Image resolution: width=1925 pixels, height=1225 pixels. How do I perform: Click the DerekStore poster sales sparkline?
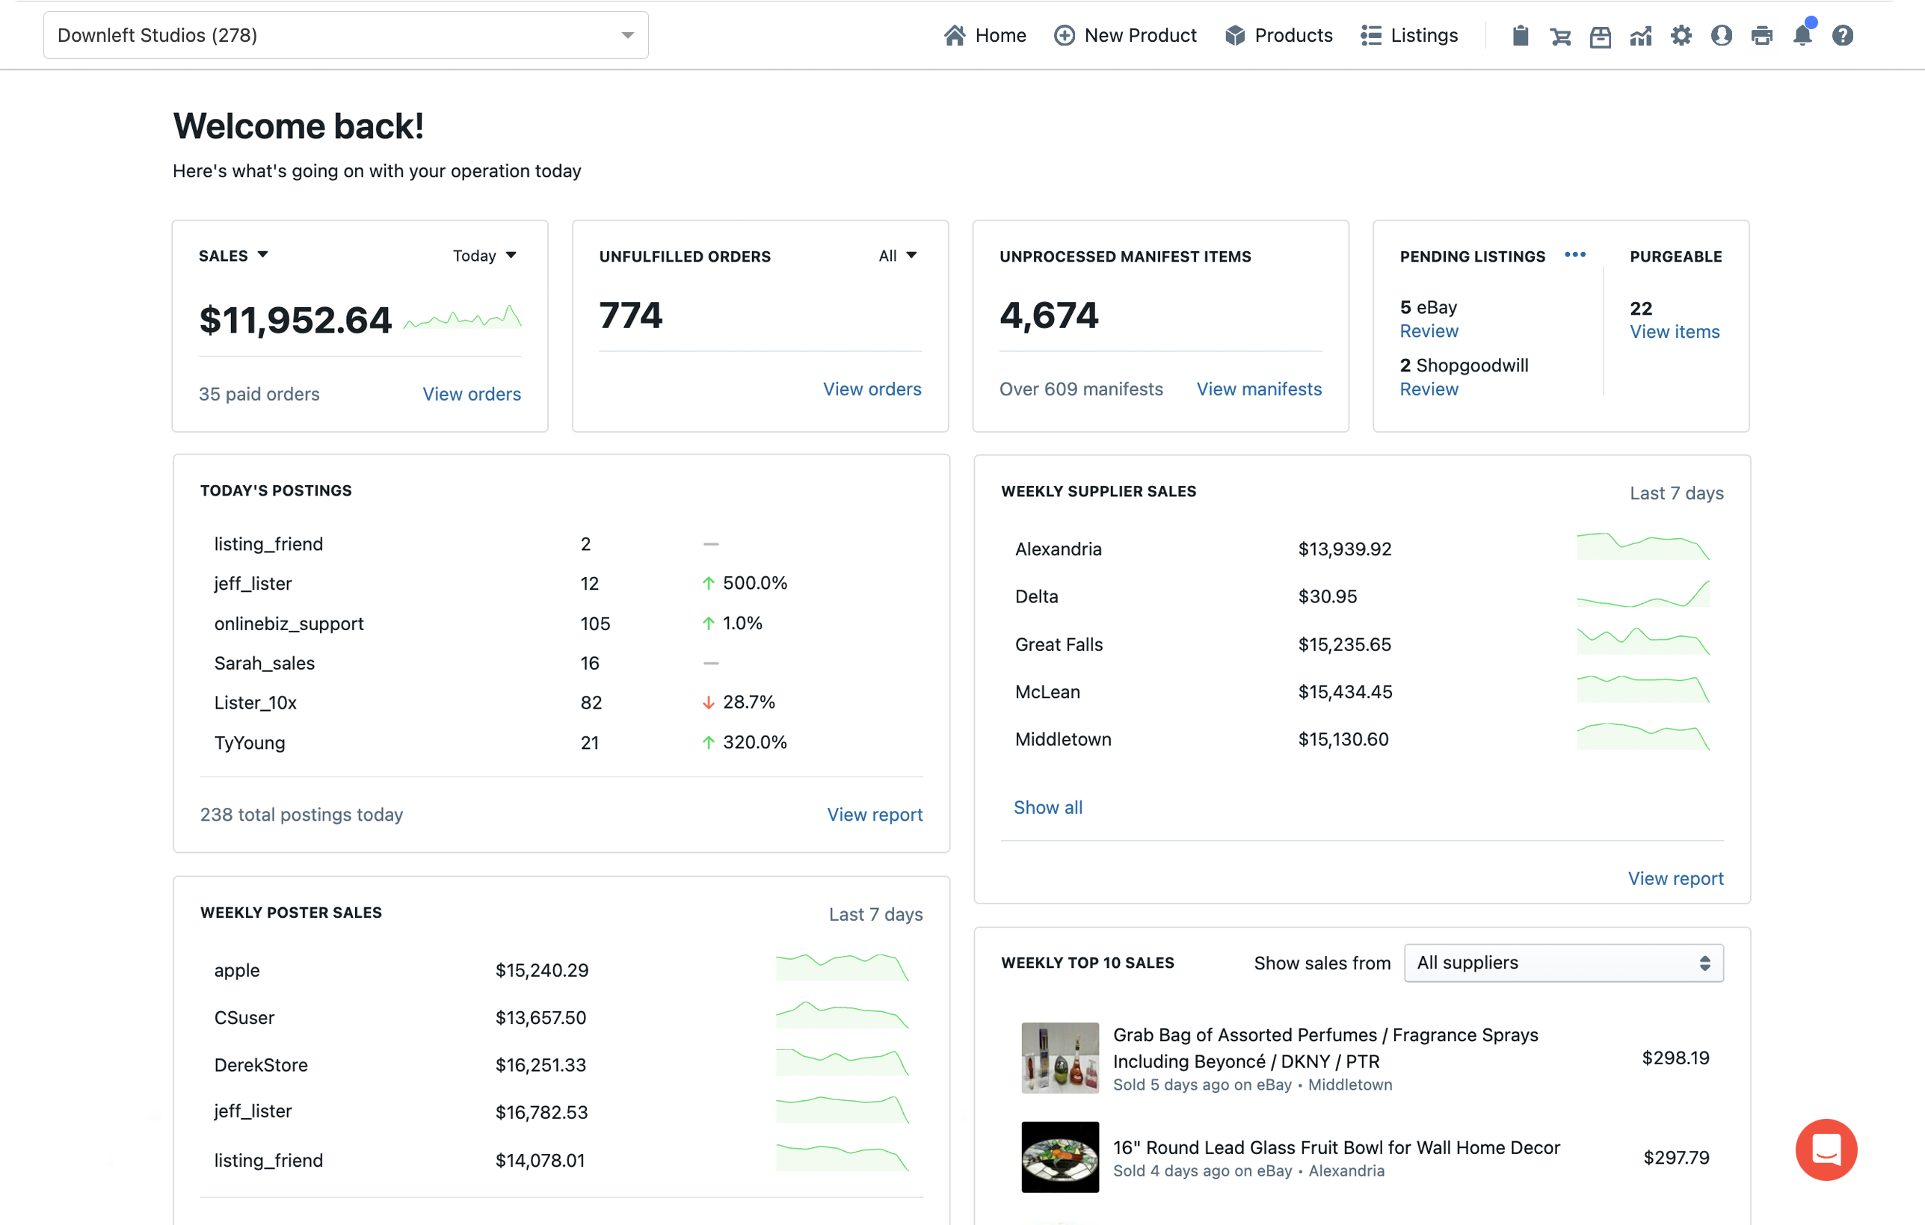tap(843, 1062)
